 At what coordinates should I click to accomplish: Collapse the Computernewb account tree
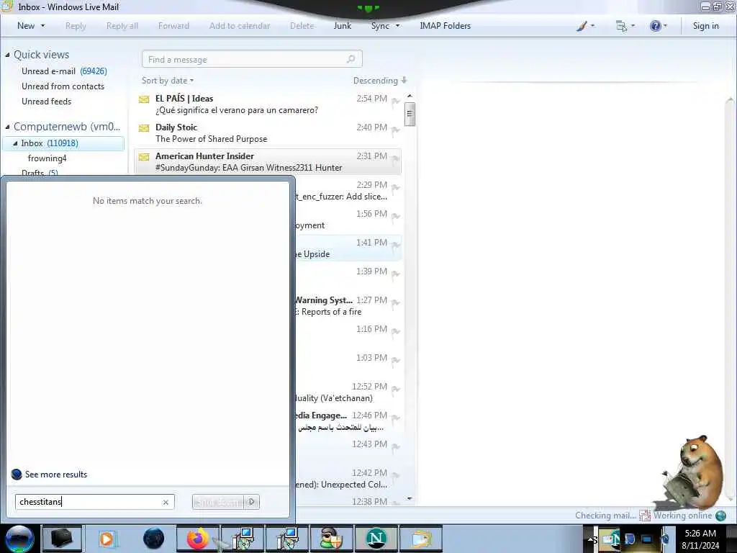click(x=7, y=127)
